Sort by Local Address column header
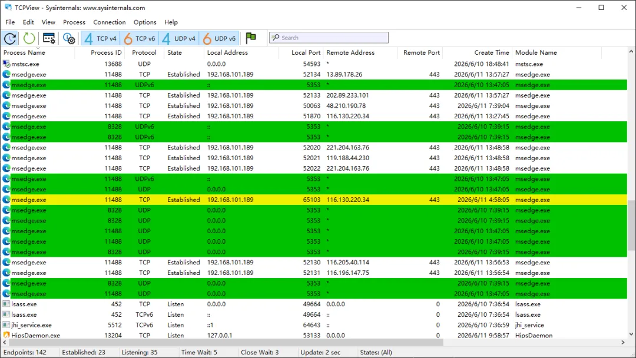This screenshot has width=636, height=358. tap(241, 53)
